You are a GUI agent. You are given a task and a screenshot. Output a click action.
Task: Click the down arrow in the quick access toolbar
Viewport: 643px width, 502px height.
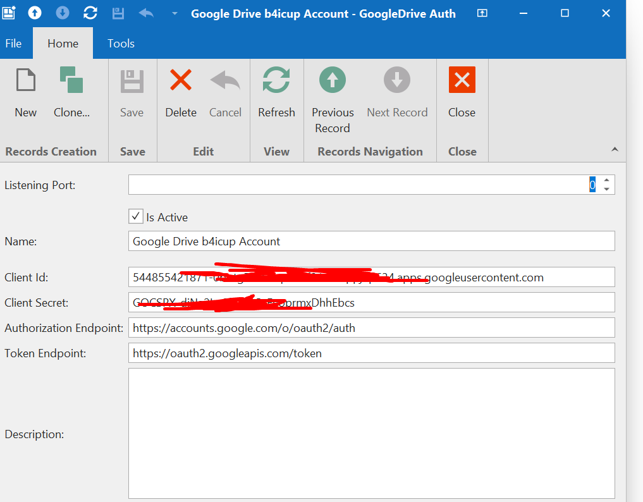tap(63, 13)
